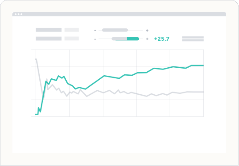Click the gray line's starting peak at chart left
239x166 pixels.
click(x=36, y=59)
